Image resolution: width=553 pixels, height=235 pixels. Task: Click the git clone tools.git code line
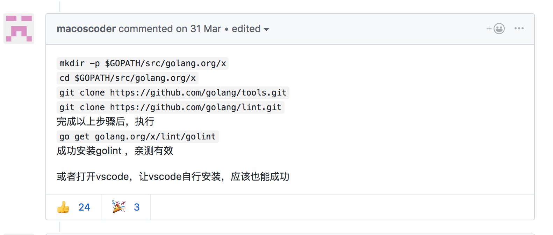tap(173, 93)
